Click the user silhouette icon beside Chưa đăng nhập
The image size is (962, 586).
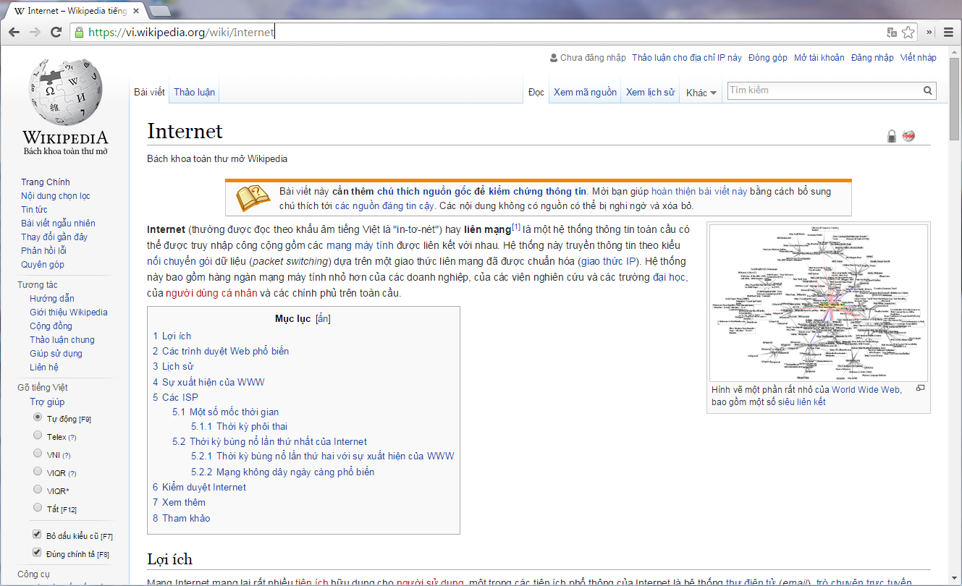tap(554, 58)
